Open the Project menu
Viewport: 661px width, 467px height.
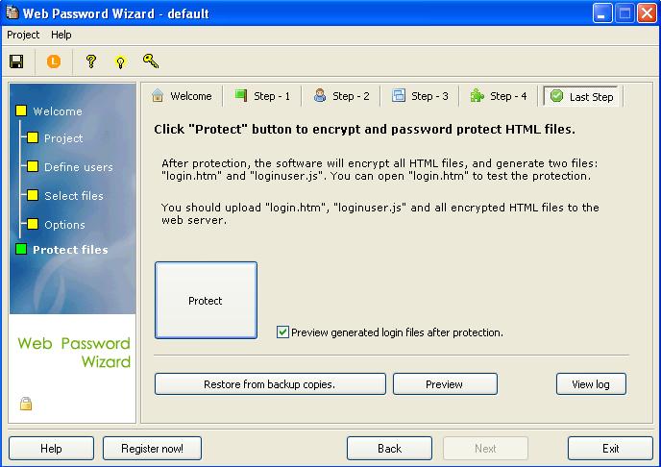23,35
